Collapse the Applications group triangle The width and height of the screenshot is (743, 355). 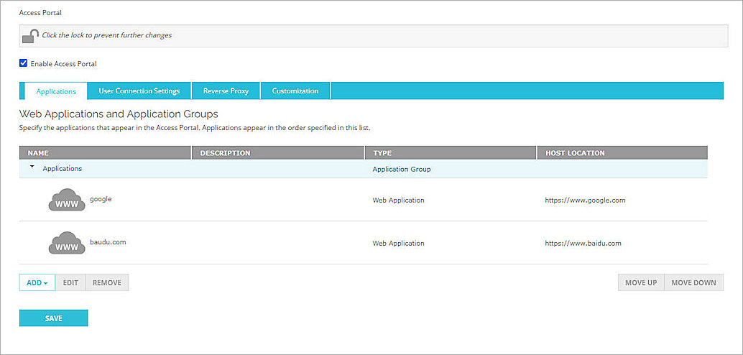(x=32, y=167)
